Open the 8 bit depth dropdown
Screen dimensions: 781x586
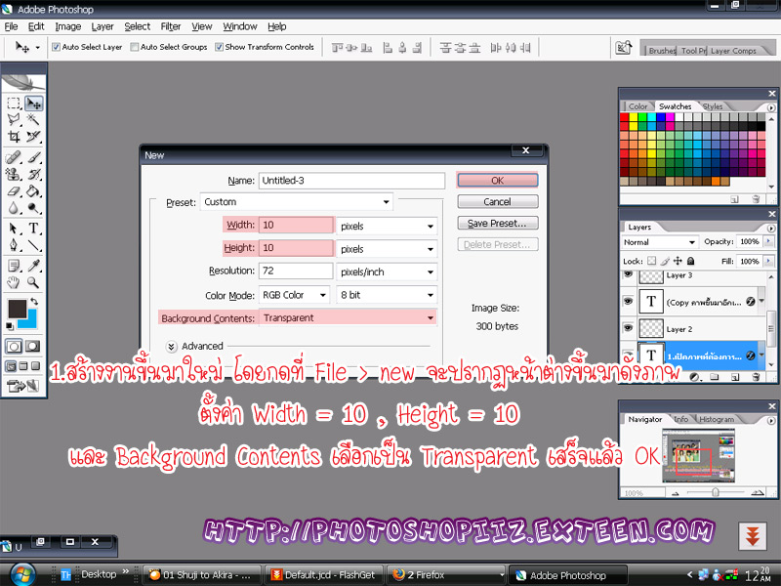[387, 295]
